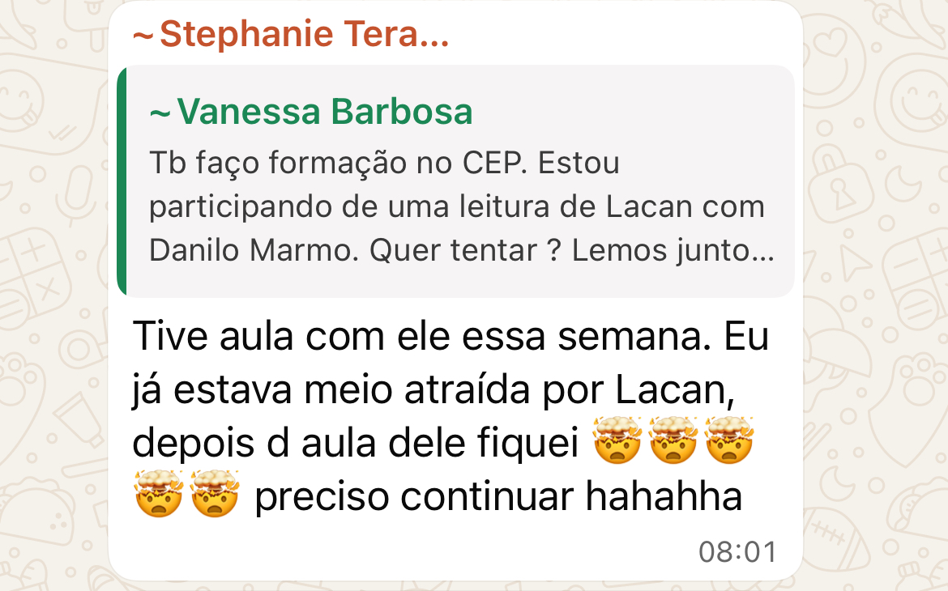Image resolution: width=948 pixels, height=591 pixels.
Task: Click the last exploding head emoji after 'fiquei'
Action: click(729, 440)
